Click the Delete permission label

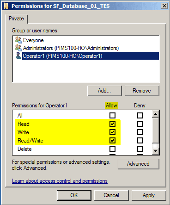(x=24, y=149)
